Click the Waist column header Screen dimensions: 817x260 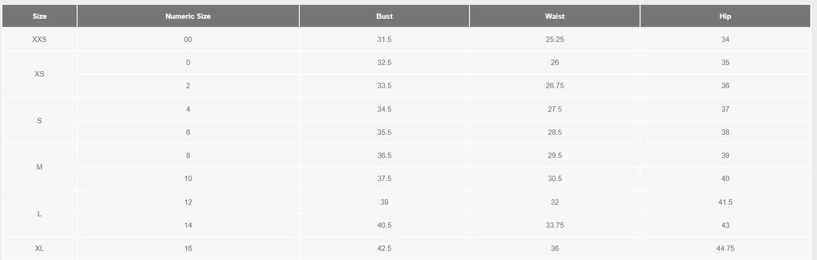555,16
